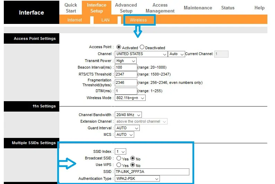Viewport: 275px width, 184px height.
Task: Click the Interface title label
Action: coord(32,12)
